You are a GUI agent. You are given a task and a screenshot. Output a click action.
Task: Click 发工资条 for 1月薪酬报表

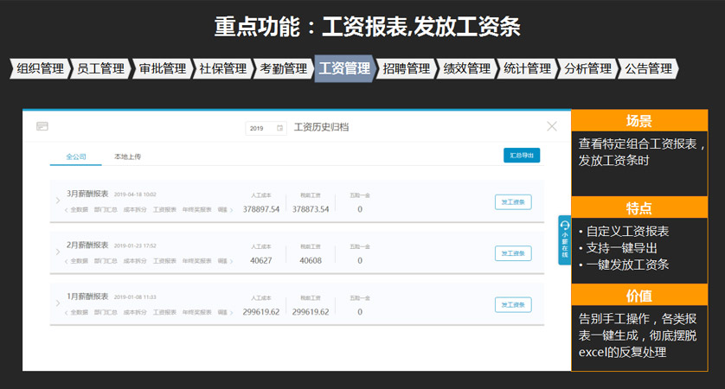point(513,304)
